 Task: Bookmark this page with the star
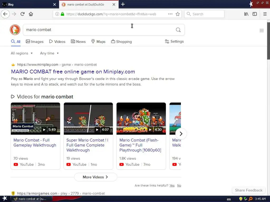178,14
